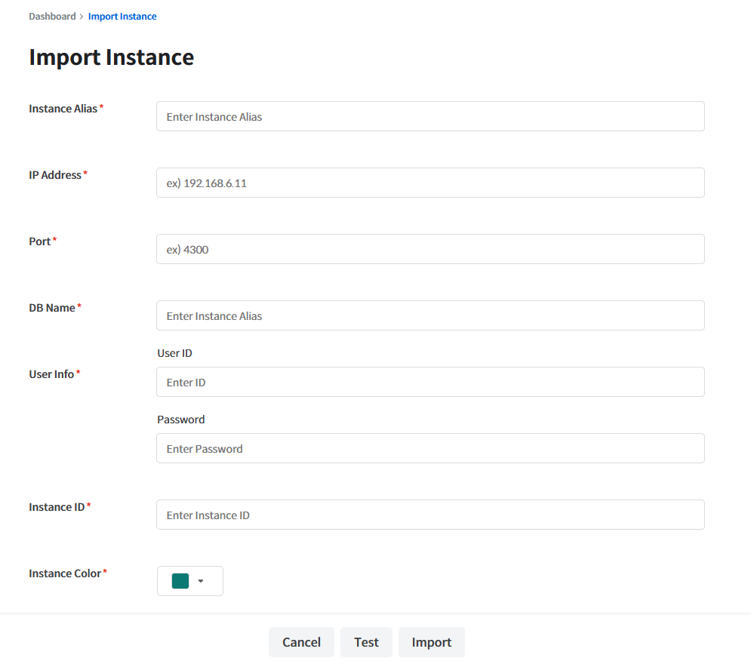The image size is (751, 661).
Task: Focus the Instance Alias input field
Action: click(x=430, y=117)
